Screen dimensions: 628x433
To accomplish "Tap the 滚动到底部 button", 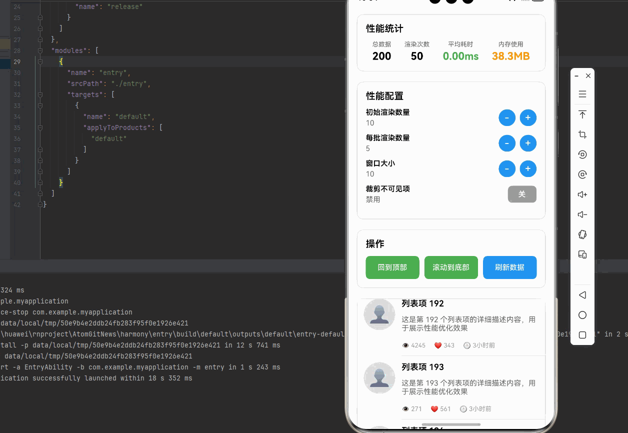I will point(451,267).
